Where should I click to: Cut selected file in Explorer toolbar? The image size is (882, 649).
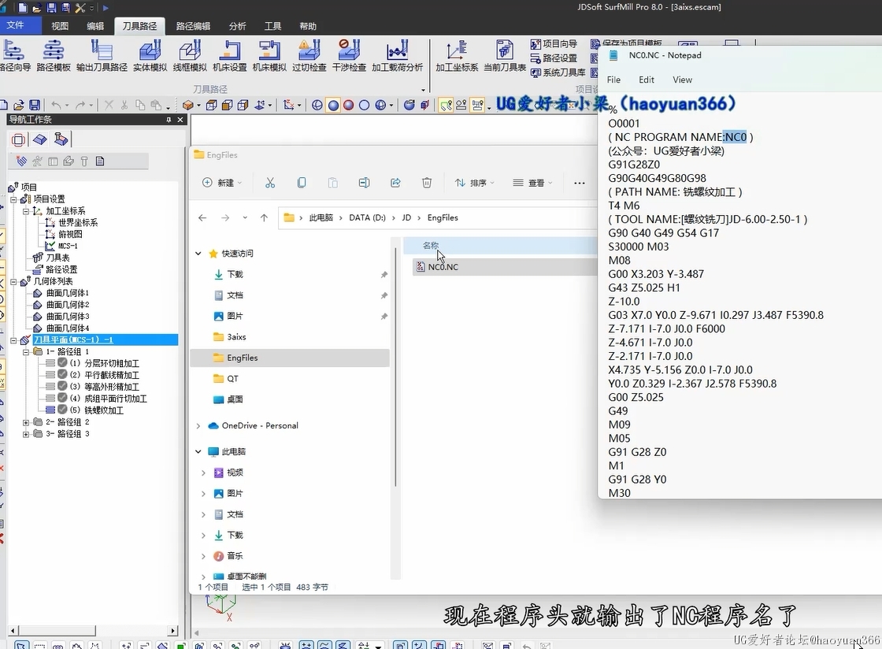pos(270,183)
